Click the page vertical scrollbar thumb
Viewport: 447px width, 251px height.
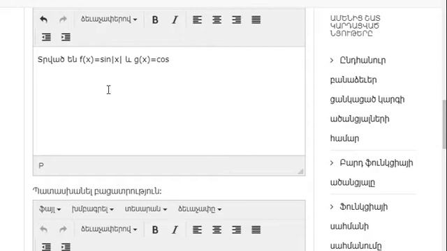pyautogui.click(x=444, y=124)
